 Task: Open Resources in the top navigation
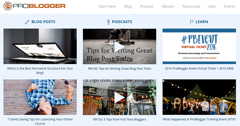point(191,6)
